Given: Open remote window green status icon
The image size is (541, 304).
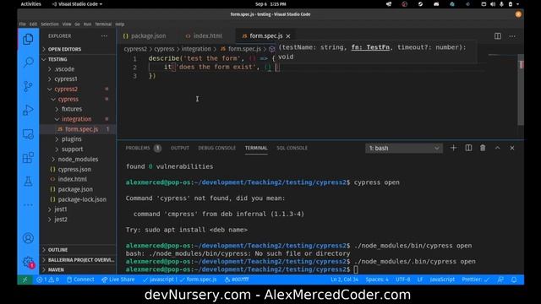Looking at the screenshot, I should [x=25, y=280].
